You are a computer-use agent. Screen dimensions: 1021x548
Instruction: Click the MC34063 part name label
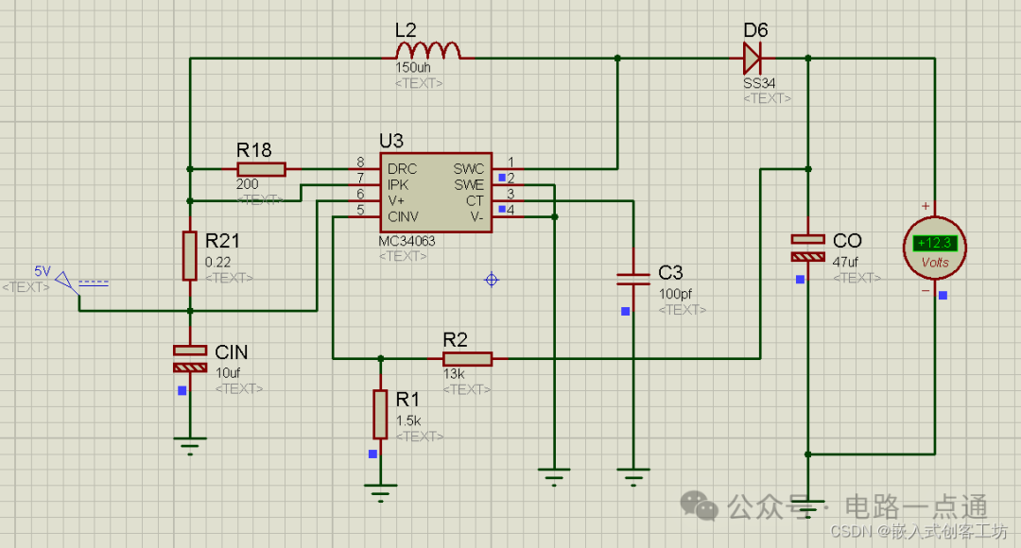click(x=407, y=241)
